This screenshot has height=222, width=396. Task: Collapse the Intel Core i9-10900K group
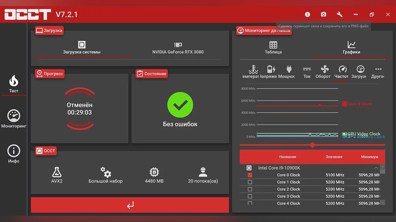pos(376,168)
